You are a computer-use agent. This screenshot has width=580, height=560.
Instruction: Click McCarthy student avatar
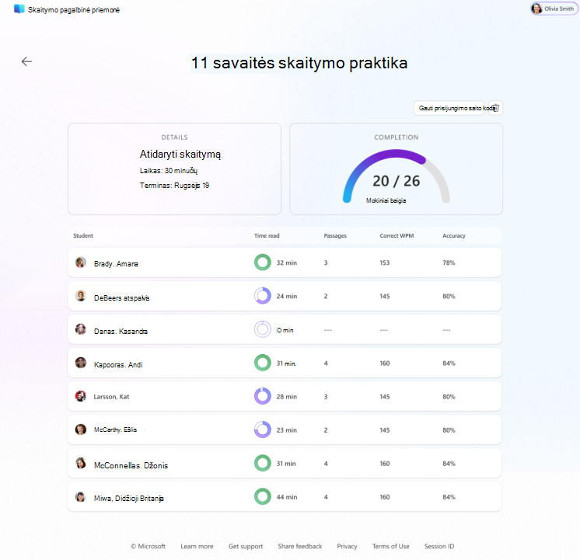[x=81, y=430]
